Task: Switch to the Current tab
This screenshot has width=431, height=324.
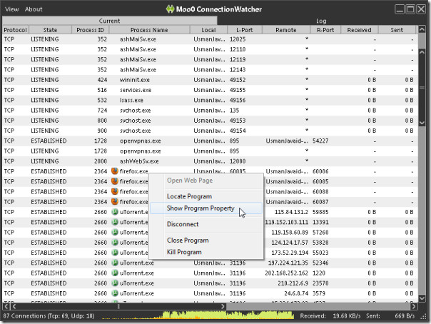Action: [x=109, y=21]
